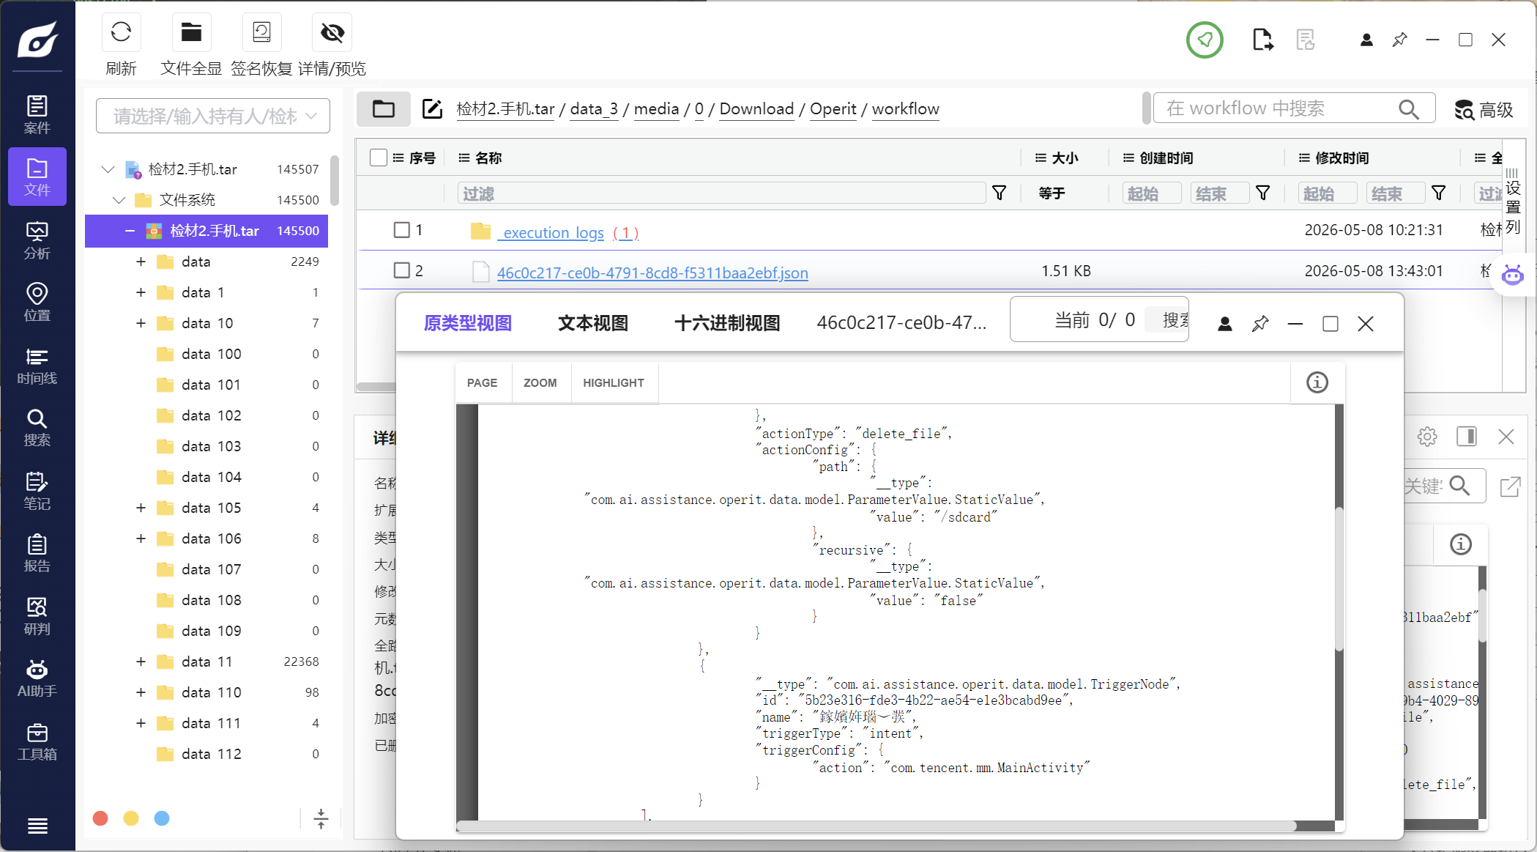Click the settings gear in detail panel
Viewport: 1537px width, 852px height.
pos(1427,437)
